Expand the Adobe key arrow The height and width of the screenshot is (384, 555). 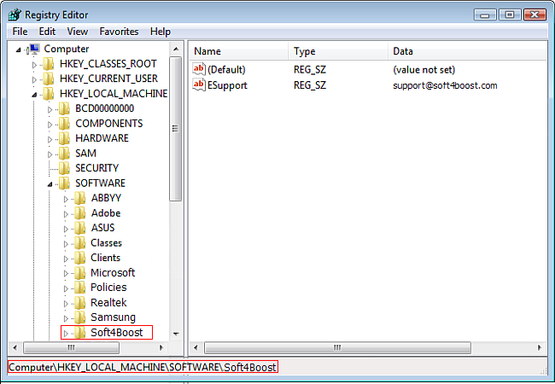66,214
